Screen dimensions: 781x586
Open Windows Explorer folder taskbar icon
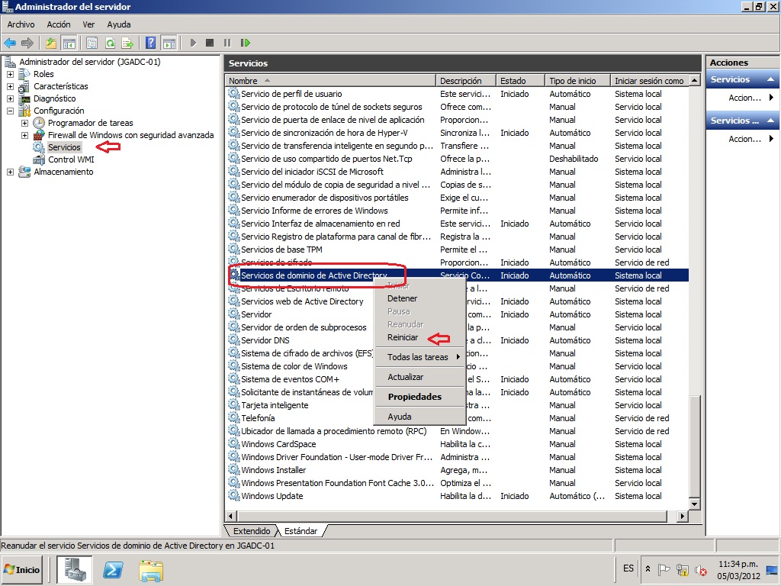(151, 571)
